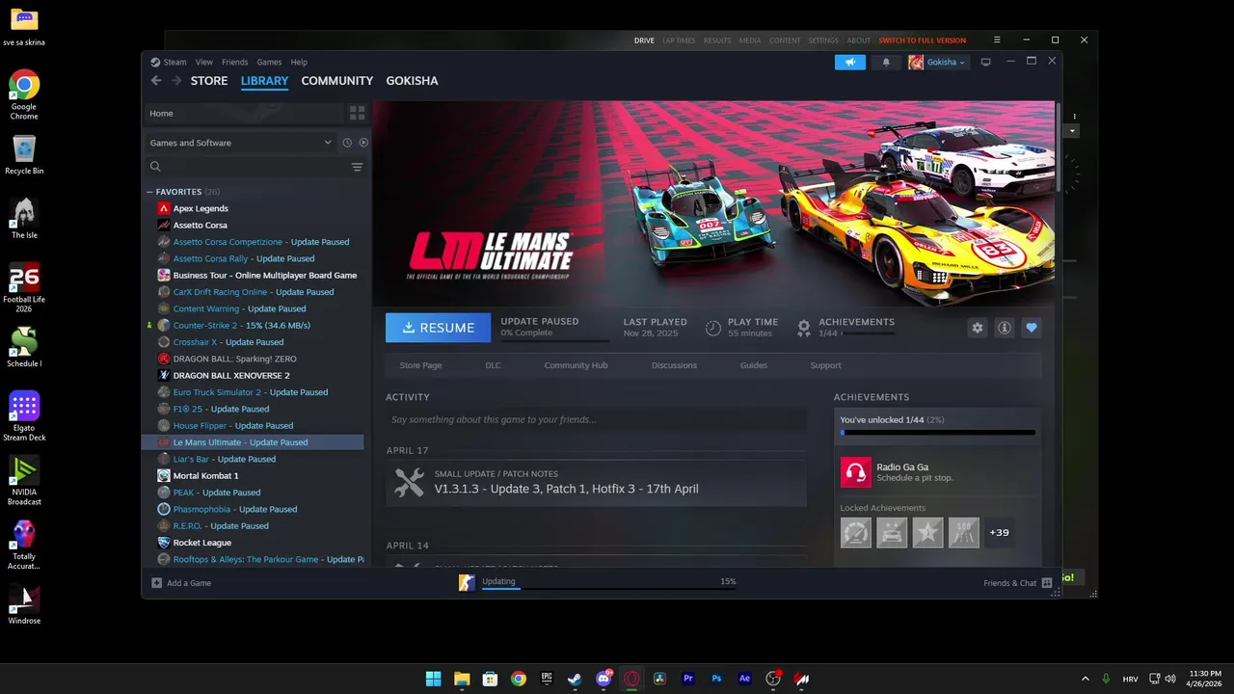Go back with Steam's back arrow

[156, 81]
